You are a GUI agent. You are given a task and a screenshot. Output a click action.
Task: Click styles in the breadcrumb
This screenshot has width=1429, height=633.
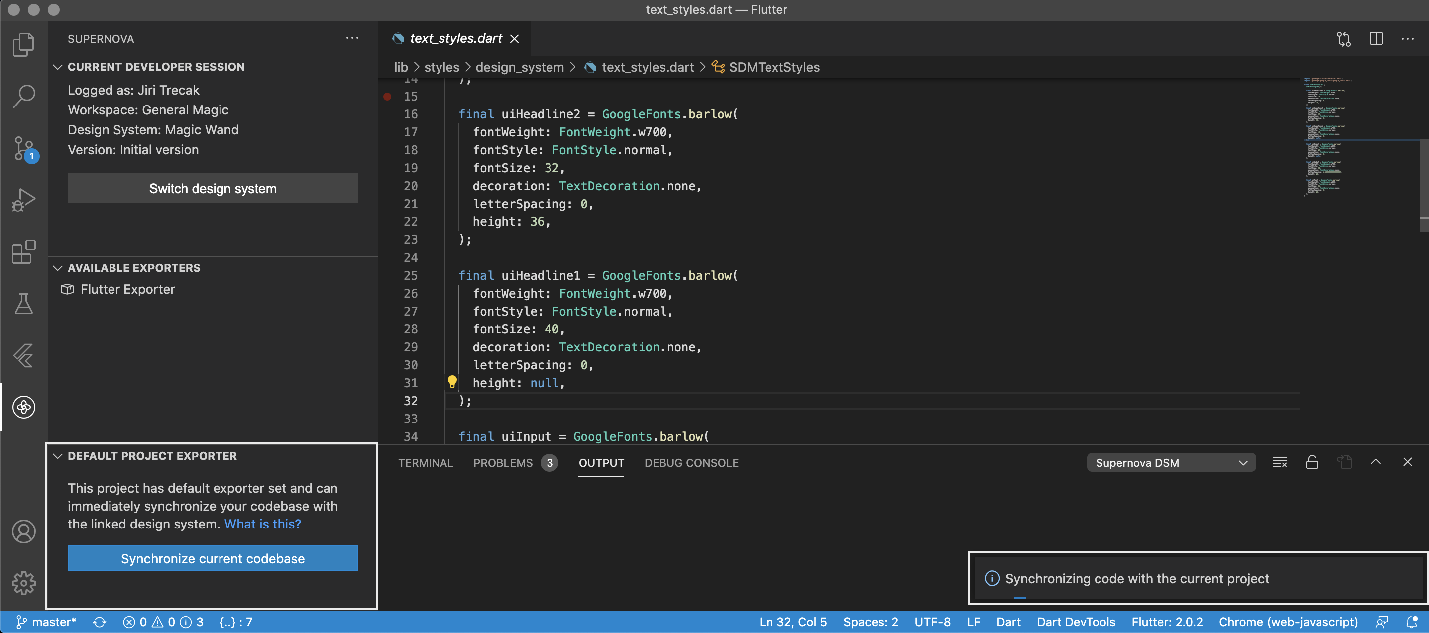coord(441,67)
